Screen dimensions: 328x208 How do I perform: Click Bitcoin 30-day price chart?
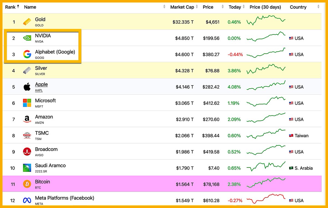tap(266, 183)
